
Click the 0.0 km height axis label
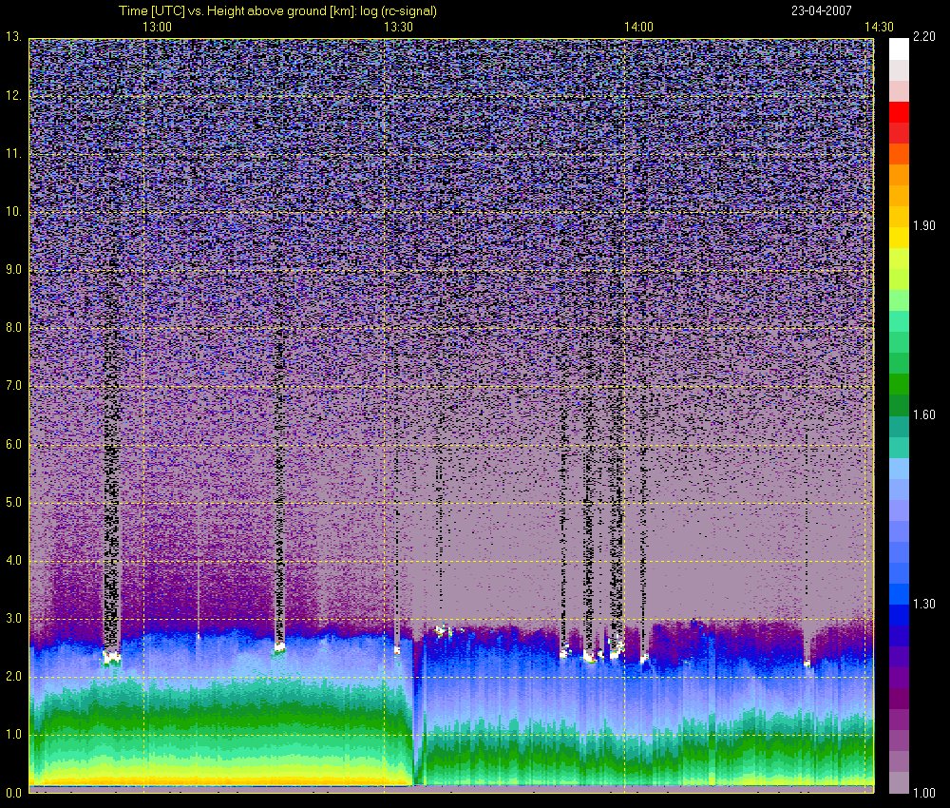coord(13,793)
